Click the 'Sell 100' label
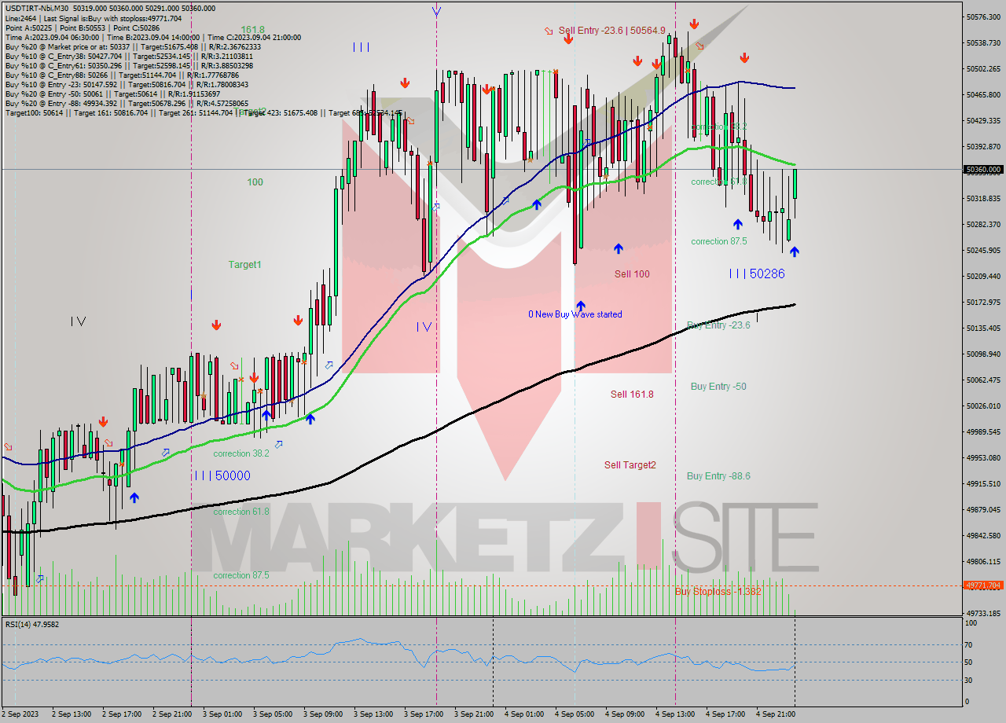Viewport: 1006px width, 723px height. pyautogui.click(x=632, y=274)
